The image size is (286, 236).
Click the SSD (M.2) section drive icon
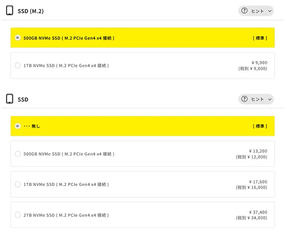(10, 10)
